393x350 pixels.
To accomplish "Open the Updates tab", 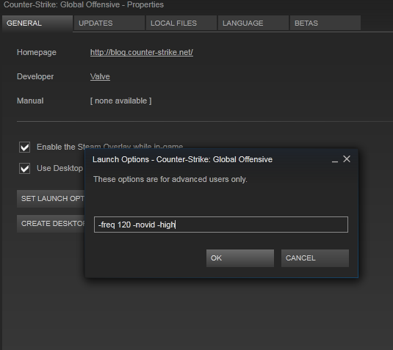I will pyautogui.click(x=109, y=23).
